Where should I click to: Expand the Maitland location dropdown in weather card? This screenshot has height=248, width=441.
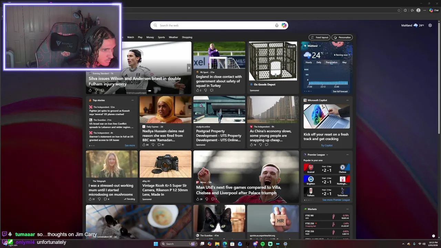(x=320, y=46)
